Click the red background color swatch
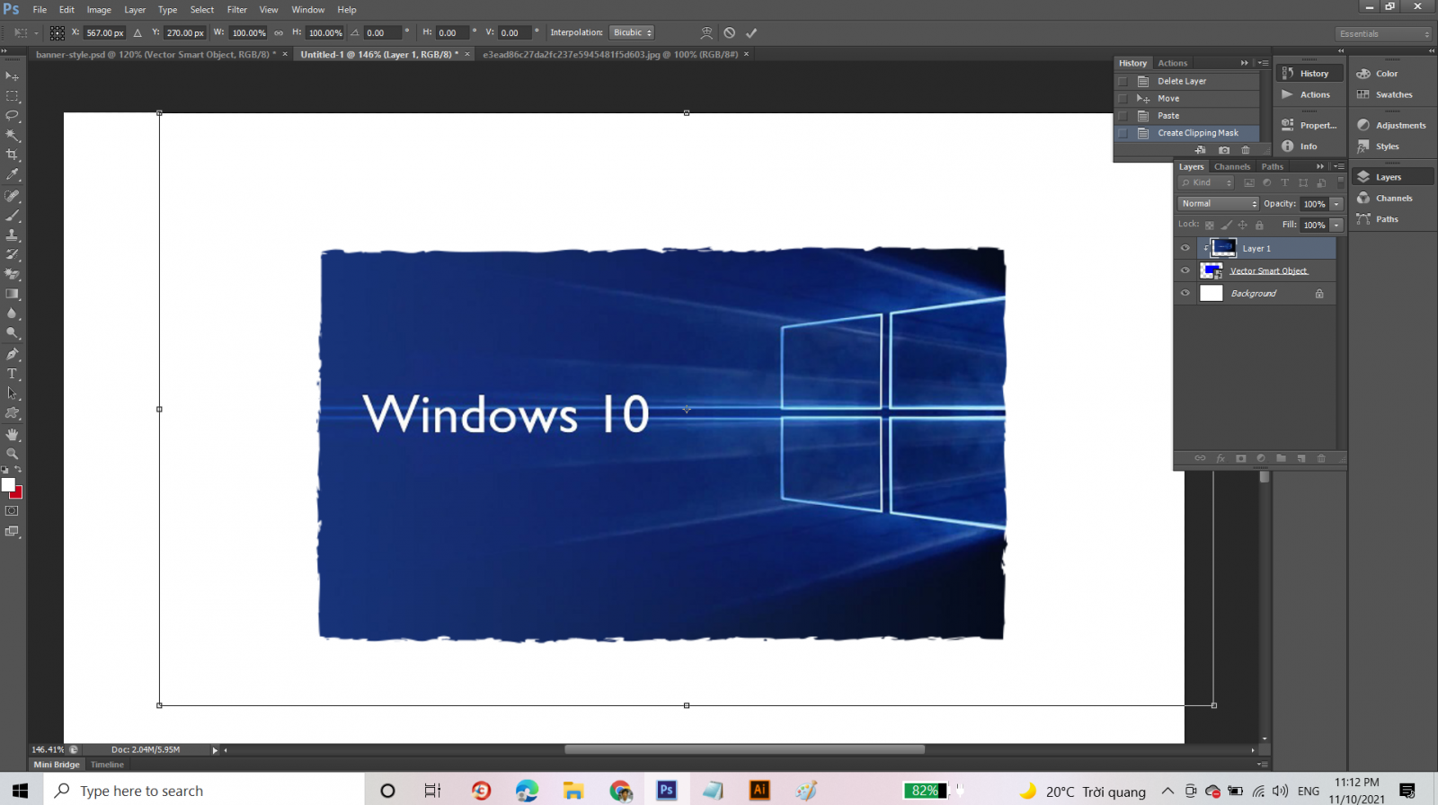This screenshot has width=1438, height=805. [18, 493]
